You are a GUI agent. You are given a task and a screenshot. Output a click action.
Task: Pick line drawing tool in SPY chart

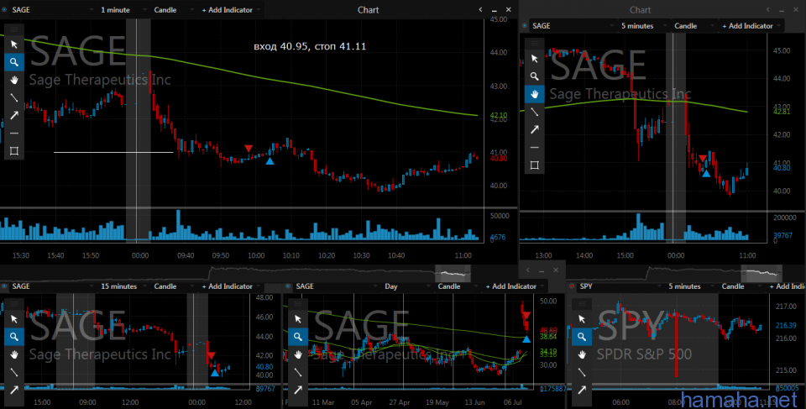[582, 372]
